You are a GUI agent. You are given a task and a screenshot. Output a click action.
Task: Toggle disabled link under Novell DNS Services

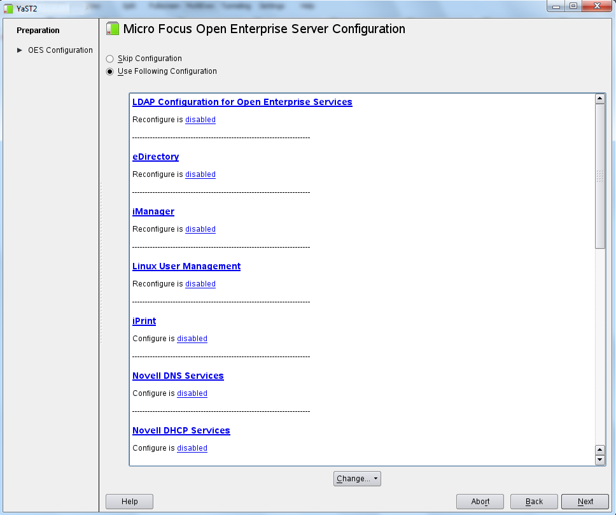(x=192, y=393)
